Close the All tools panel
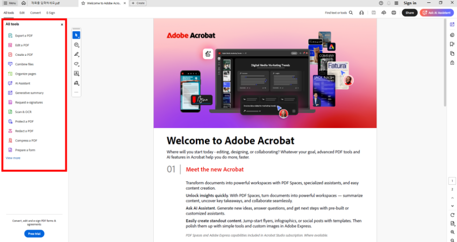 click(62, 24)
